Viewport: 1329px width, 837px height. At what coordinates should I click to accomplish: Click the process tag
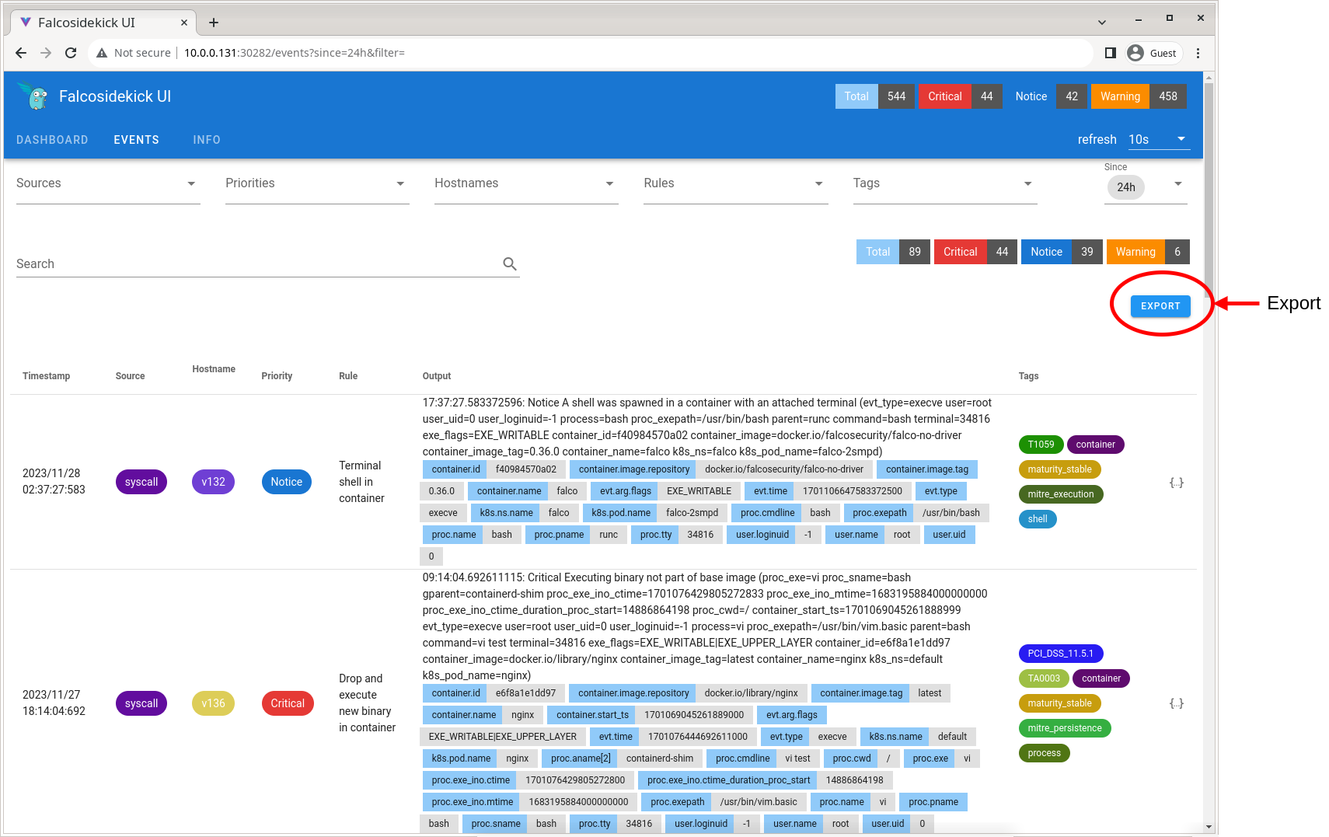click(x=1044, y=753)
